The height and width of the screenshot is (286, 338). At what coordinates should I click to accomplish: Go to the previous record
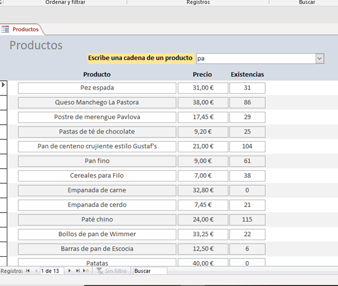[x=36, y=271]
